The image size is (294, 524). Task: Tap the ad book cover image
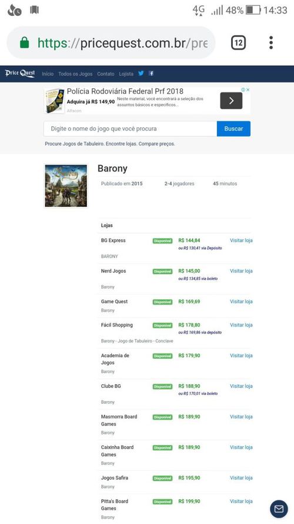pyautogui.click(x=54, y=101)
